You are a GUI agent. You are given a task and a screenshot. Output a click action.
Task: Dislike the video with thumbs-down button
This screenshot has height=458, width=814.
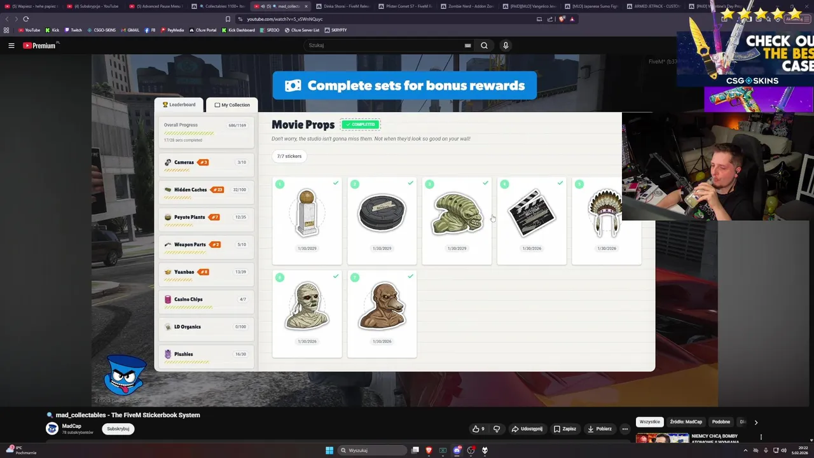[x=497, y=429]
